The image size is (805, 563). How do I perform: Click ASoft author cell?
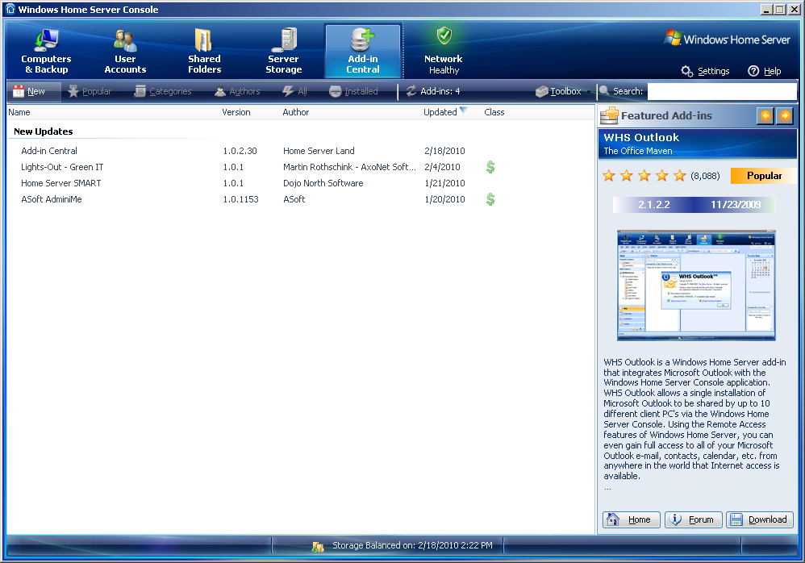point(294,199)
